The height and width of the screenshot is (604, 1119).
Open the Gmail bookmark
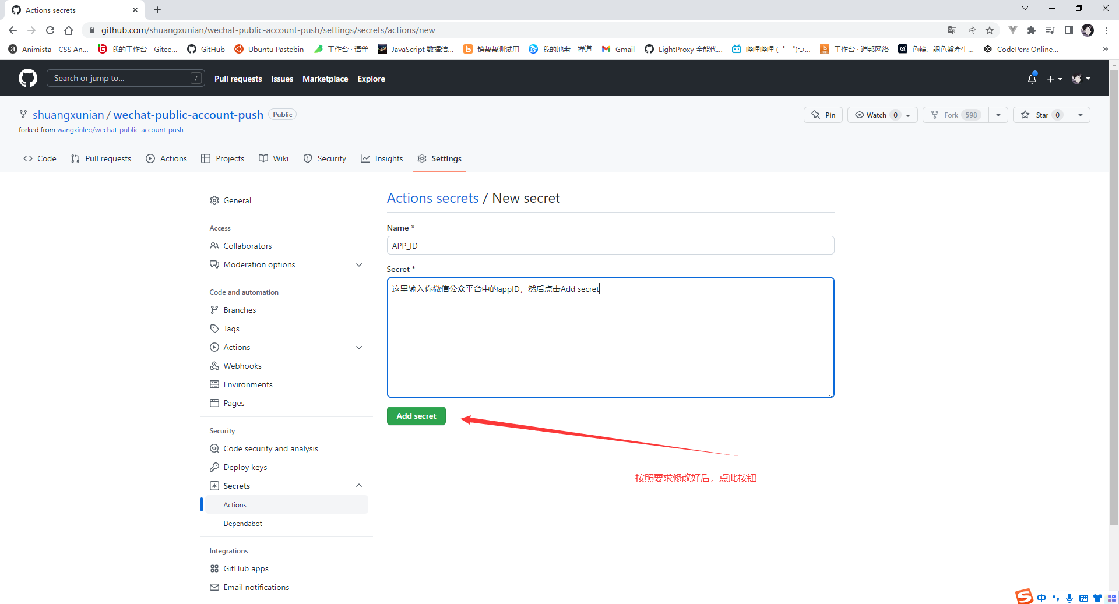pyautogui.click(x=618, y=49)
